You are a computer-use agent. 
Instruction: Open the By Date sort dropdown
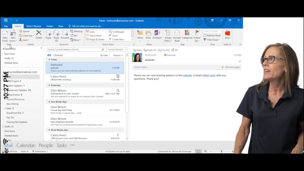[105, 56]
